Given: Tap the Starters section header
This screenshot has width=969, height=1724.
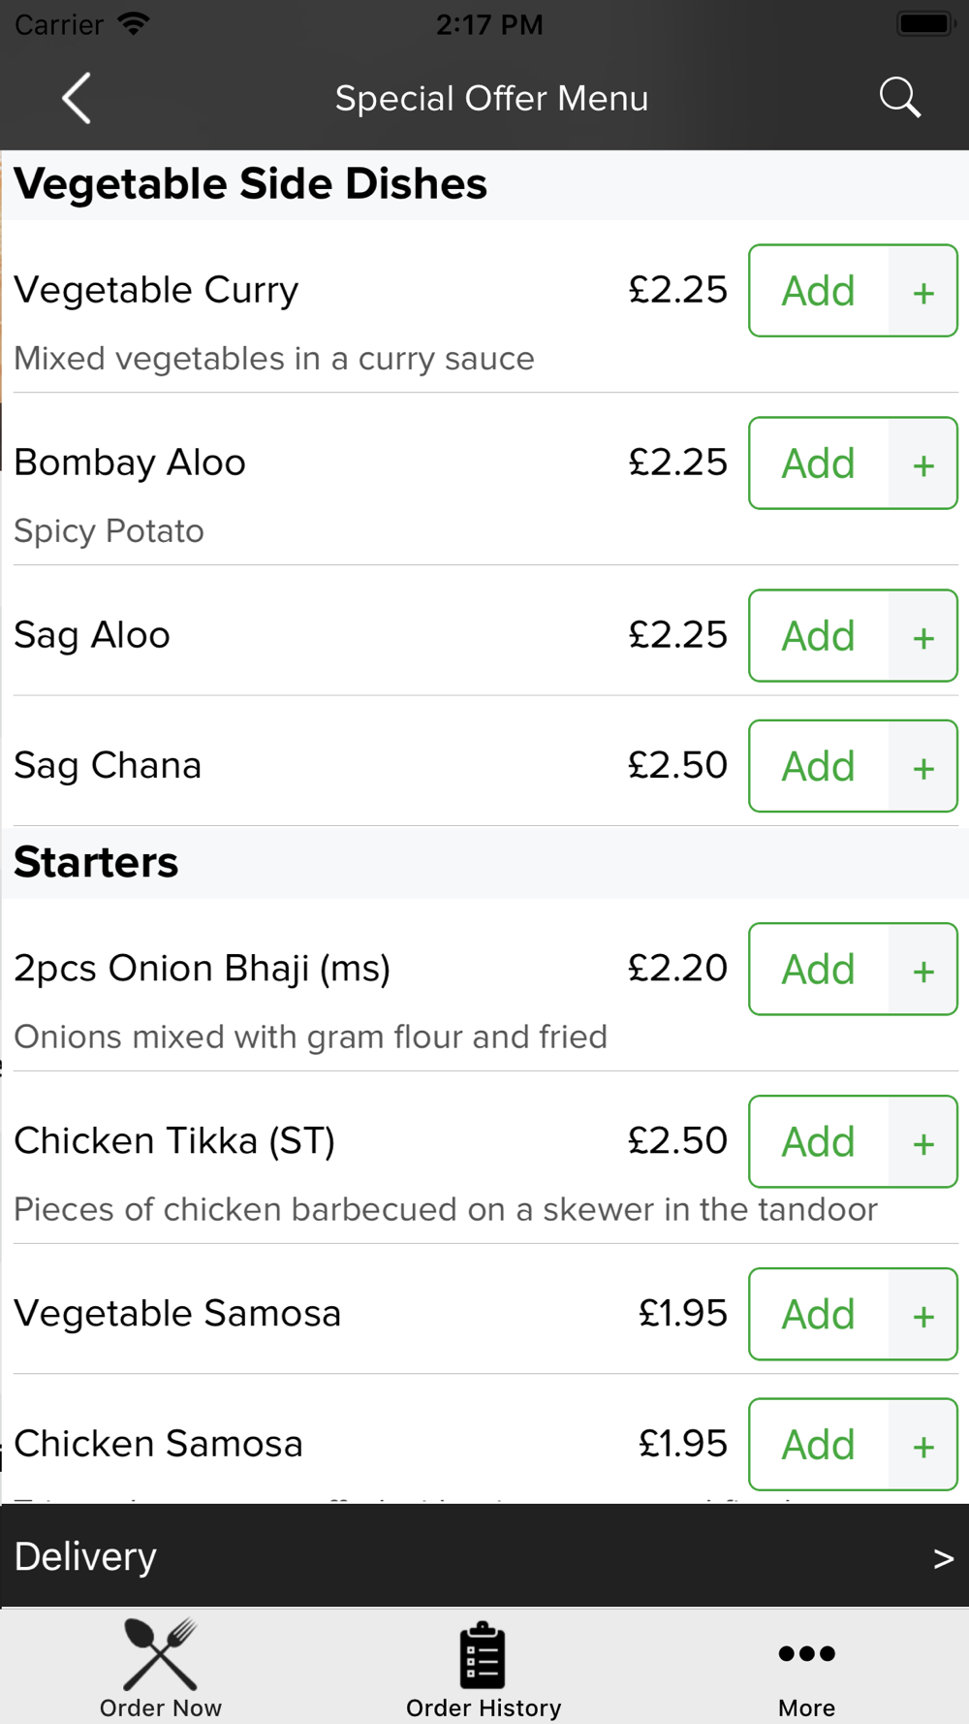Looking at the screenshot, I should tap(96, 862).
